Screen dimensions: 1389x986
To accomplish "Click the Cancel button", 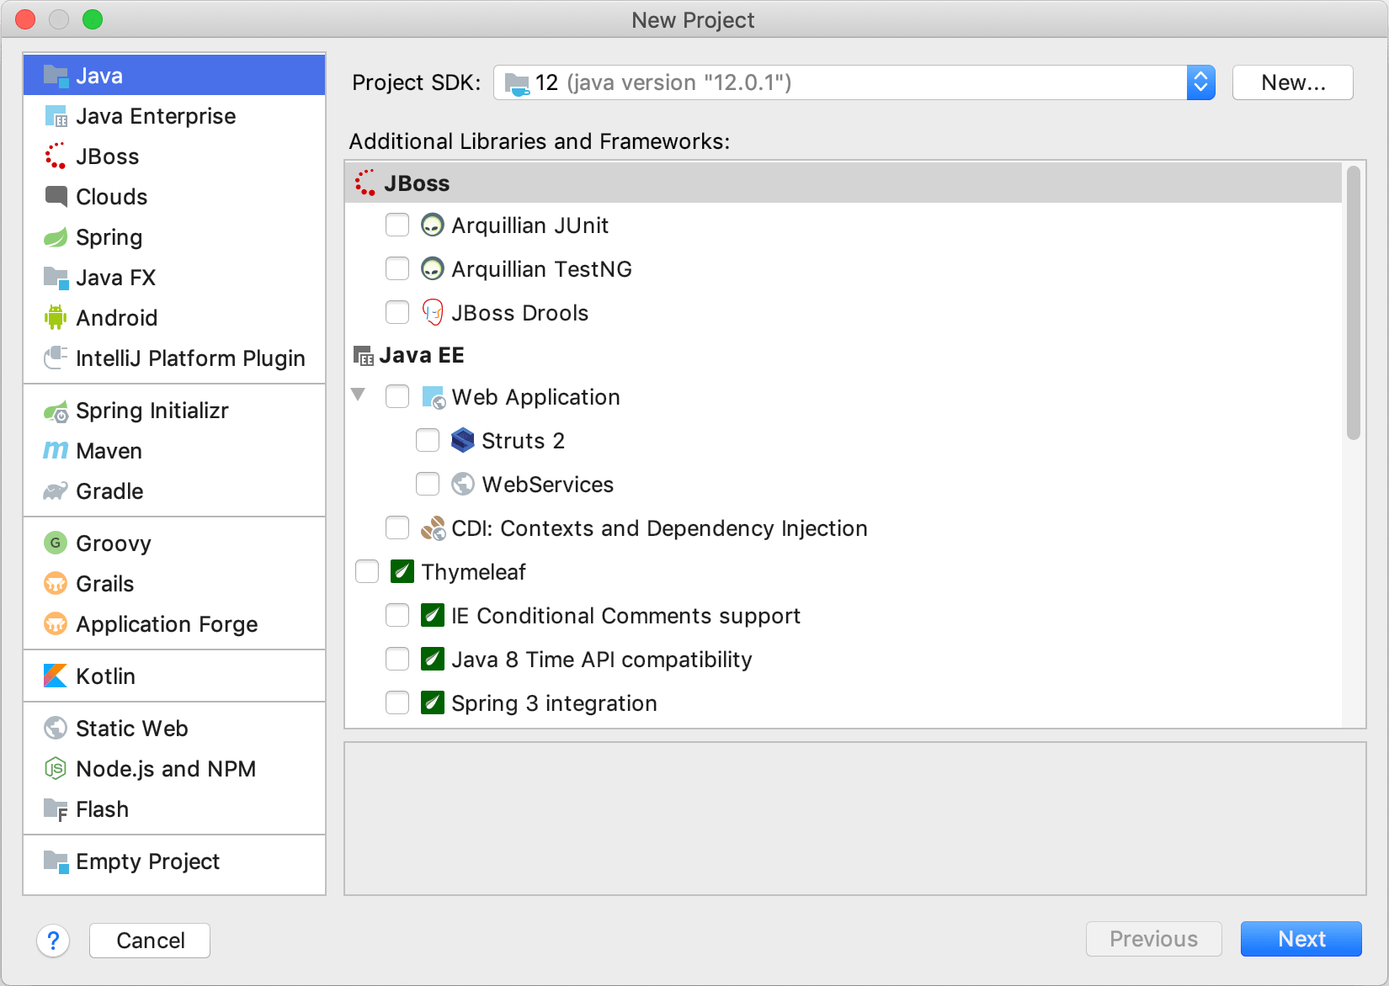I will 150,941.
